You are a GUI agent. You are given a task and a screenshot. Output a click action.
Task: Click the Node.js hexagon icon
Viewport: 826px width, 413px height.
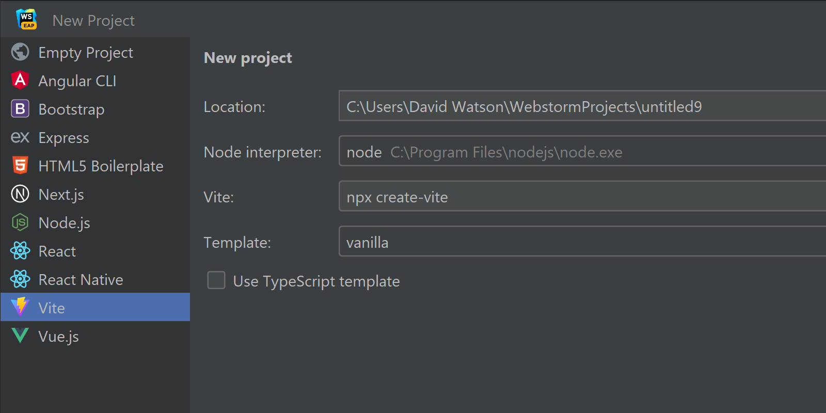tap(19, 223)
